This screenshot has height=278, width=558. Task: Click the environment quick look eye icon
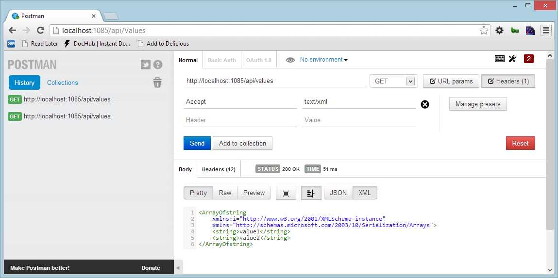click(290, 60)
